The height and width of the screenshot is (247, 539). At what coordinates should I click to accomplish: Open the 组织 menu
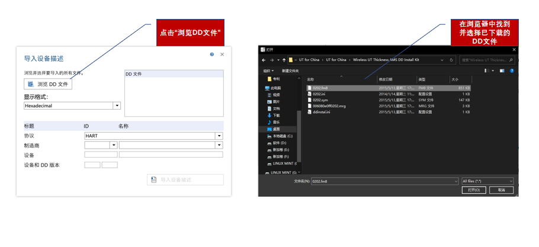click(x=270, y=70)
